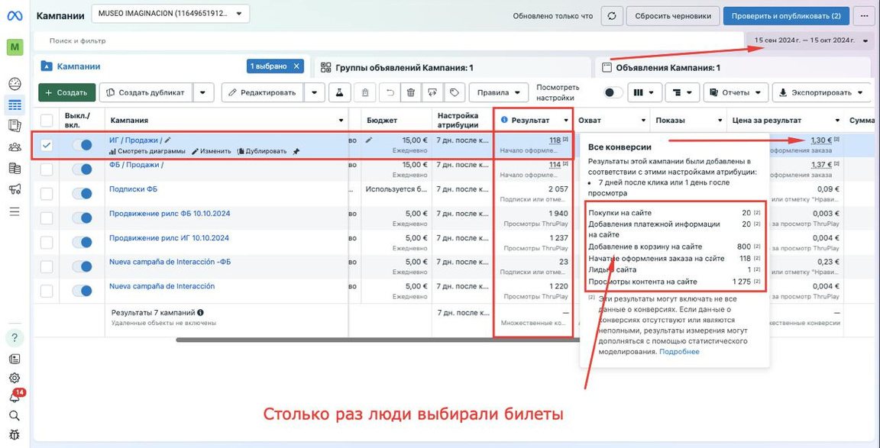Open the billing coins icon in sidebar
The width and height of the screenshot is (880, 448).
point(15,169)
